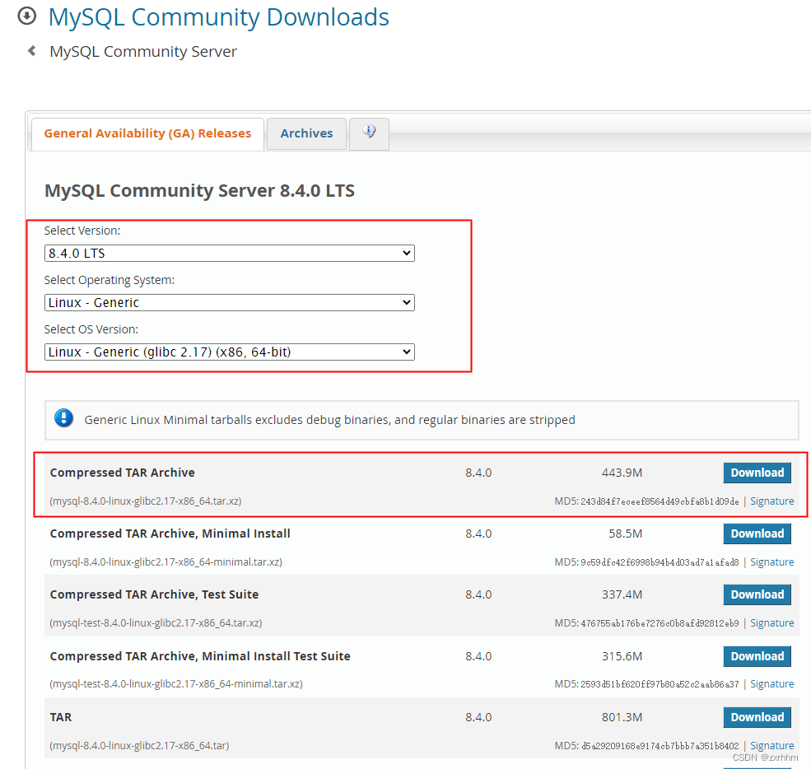Image resolution: width=811 pixels, height=769 pixels.
Task: Open Signature link for Compressed TAR Archive
Action: click(x=771, y=501)
